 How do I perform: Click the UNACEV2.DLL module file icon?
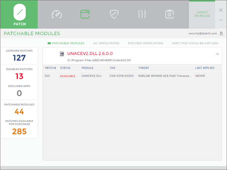(62, 54)
